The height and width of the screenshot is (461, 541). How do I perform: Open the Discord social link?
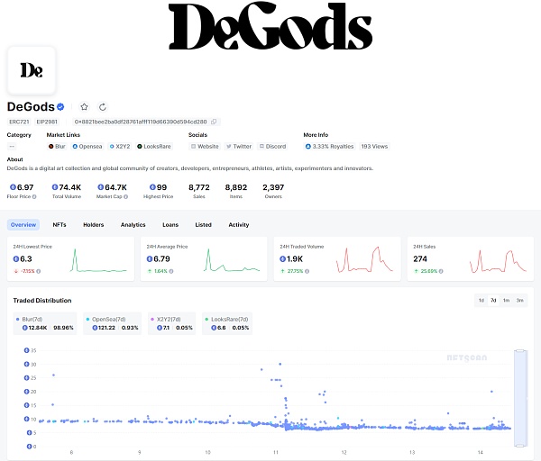(272, 147)
